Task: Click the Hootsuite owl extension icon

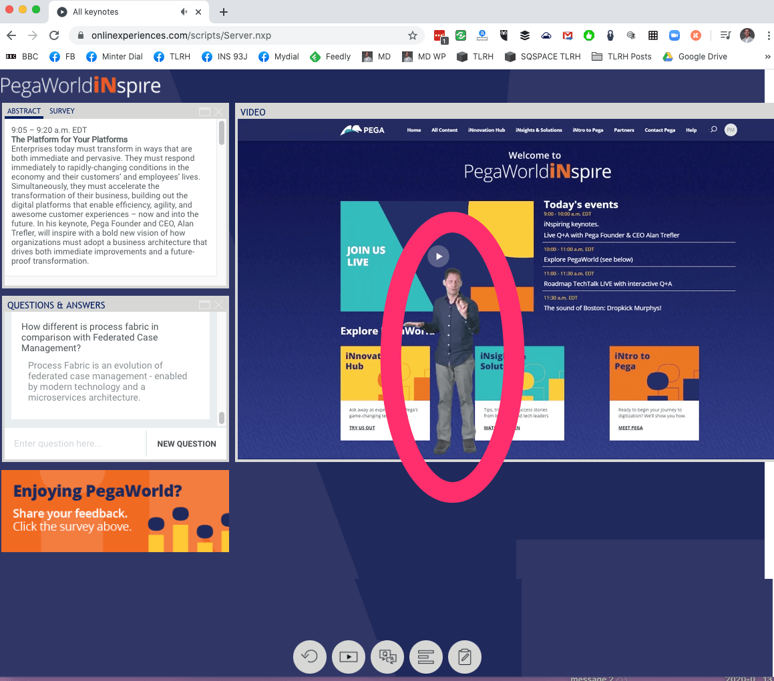Action: (504, 35)
